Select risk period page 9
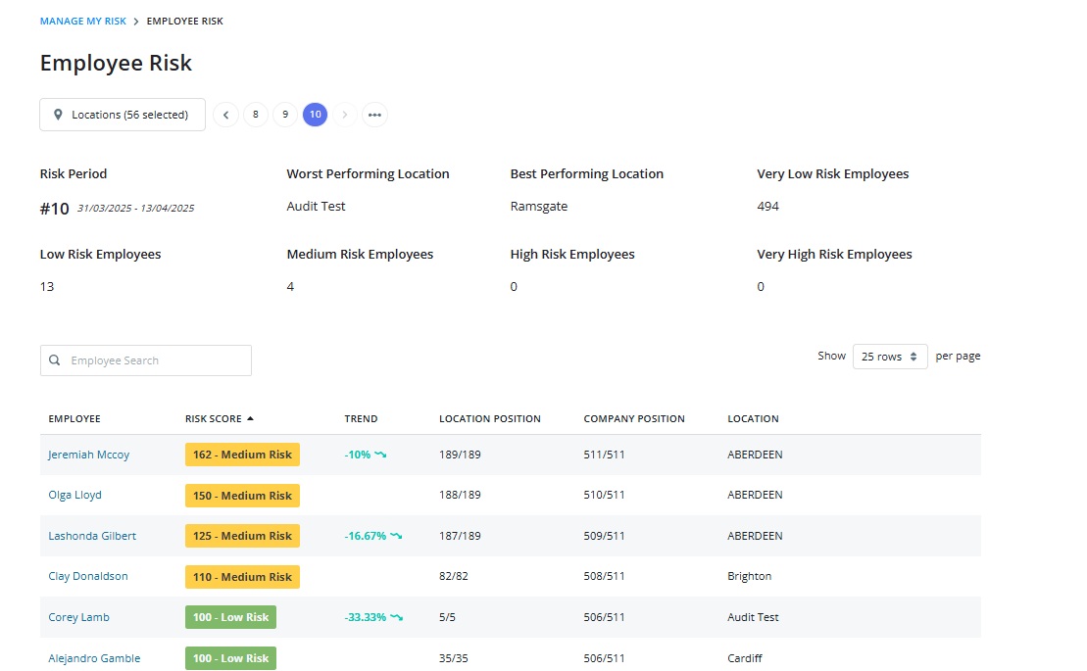The height and width of the screenshot is (671, 1087). 285,115
